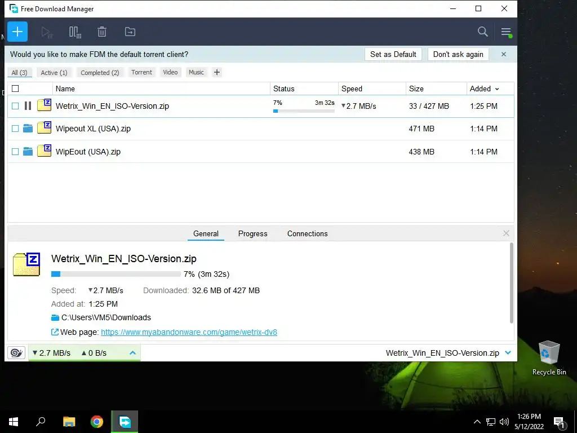Select the Active (1) filter tab
Screen dimensions: 577x433
tap(54, 73)
